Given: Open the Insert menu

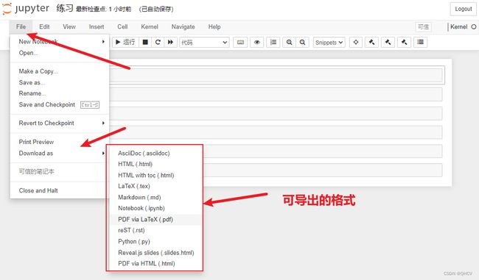Looking at the screenshot, I should (97, 26).
